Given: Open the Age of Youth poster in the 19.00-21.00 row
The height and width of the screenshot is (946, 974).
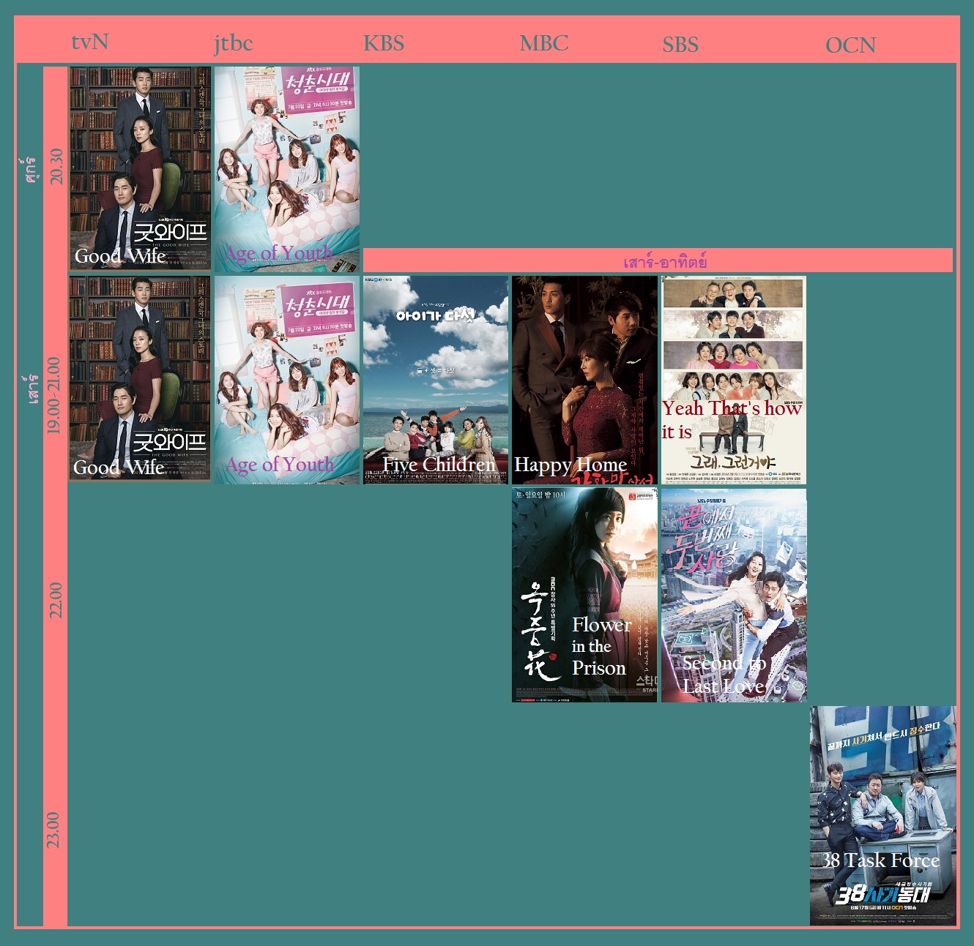Looking at the screenshot, I should click(287, 380).
